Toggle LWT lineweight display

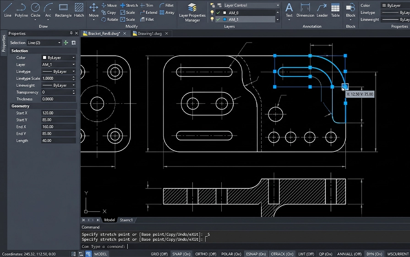pos(306,254)
